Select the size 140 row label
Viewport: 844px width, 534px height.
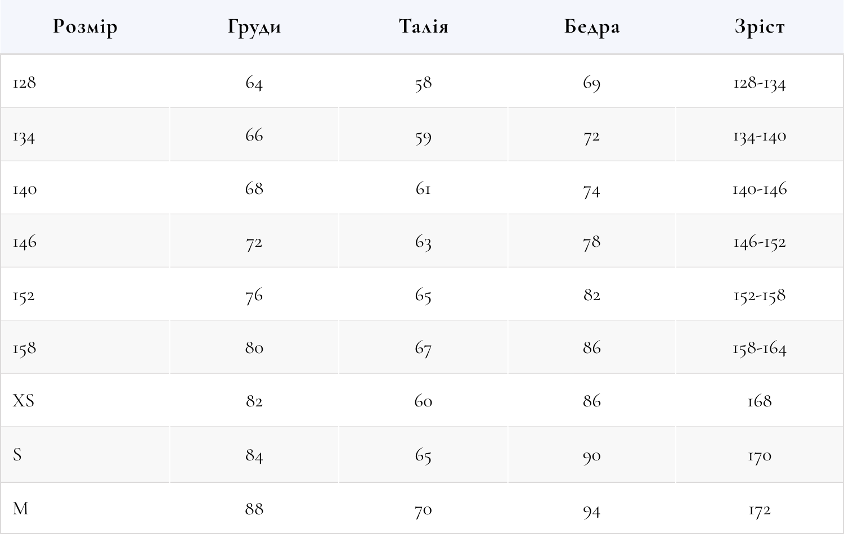(x=25, y=189)
